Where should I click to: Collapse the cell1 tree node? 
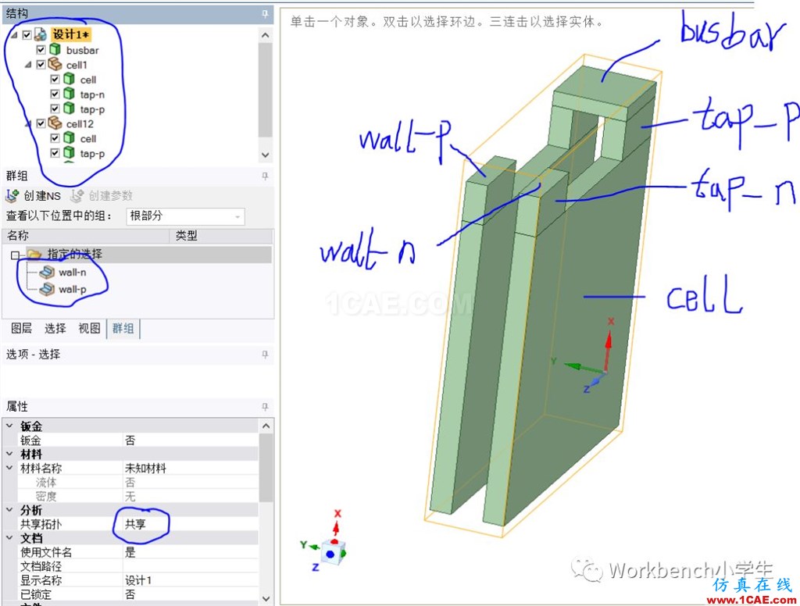[29, 65]
